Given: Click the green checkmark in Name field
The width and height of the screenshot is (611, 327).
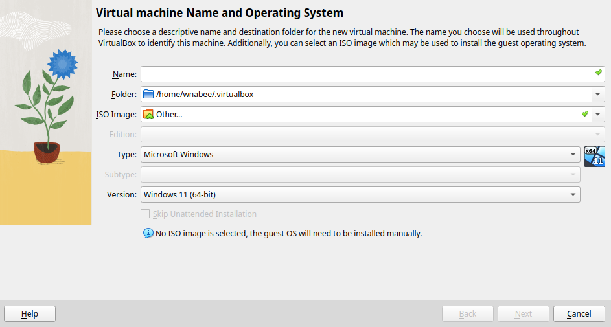Looking at the screenshot, I should pos(599,73).
